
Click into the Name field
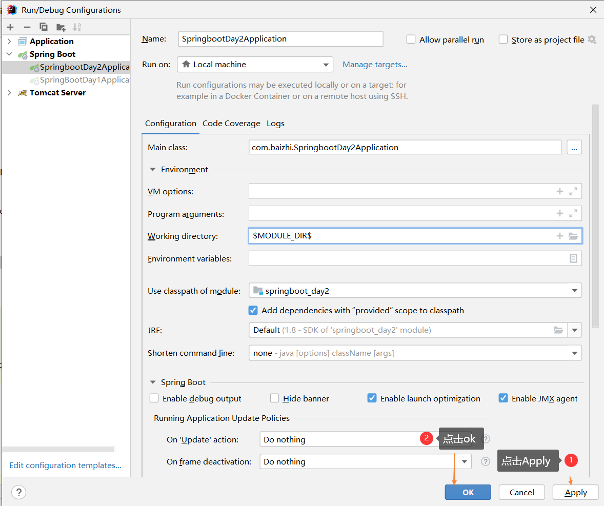[280, 39]
